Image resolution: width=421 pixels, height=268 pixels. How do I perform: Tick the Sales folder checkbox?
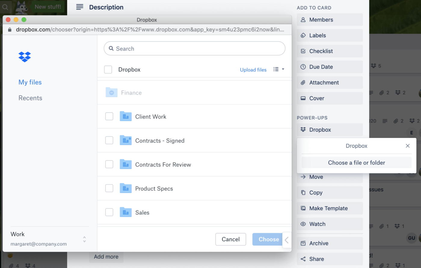[109, 212]
